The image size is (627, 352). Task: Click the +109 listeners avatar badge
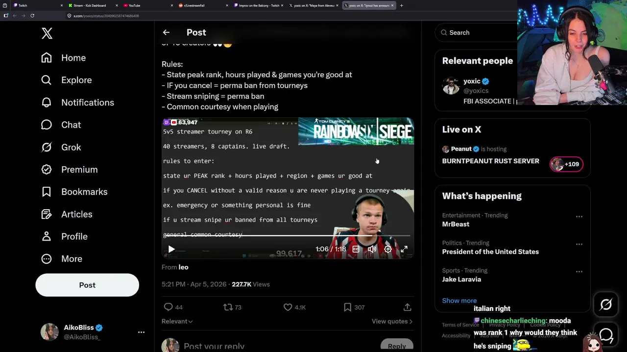click(567, 164)
